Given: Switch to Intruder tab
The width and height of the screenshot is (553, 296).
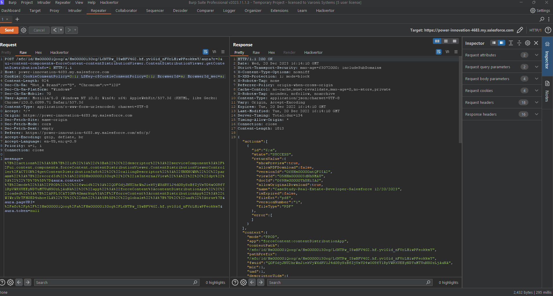Looking at the screenshot, I should click(x=75, y=10).
